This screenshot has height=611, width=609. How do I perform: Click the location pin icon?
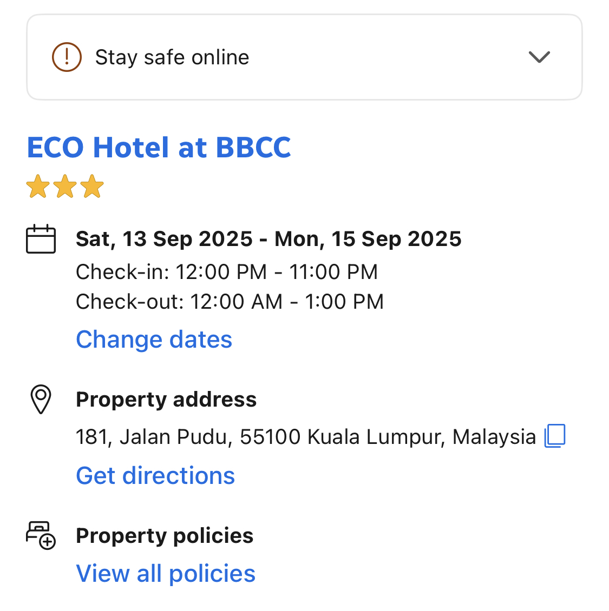(x=41, y=400)
